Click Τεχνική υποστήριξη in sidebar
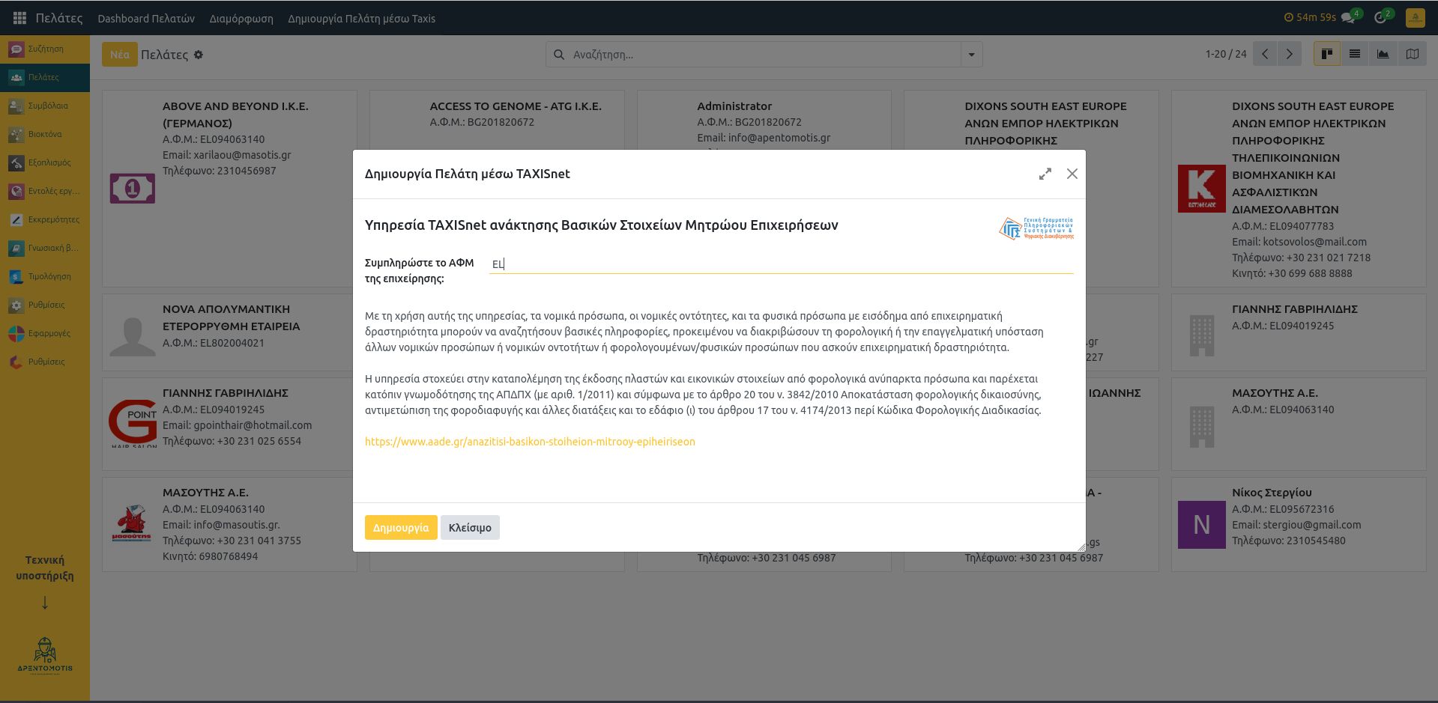Viewport: 1438px width, 703px height. [x=45, y=567]
